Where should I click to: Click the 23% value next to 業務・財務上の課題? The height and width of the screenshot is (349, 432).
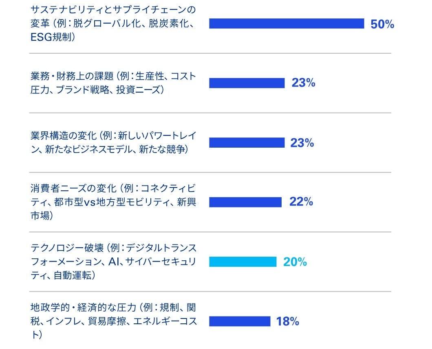[x=303, y=83]
